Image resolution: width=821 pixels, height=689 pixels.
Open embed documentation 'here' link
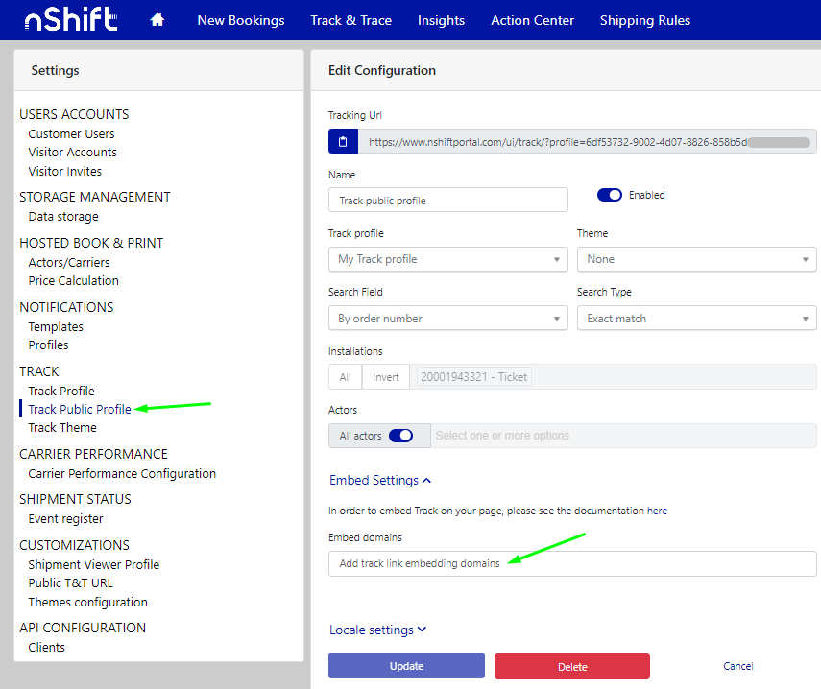tap(657, 511)
